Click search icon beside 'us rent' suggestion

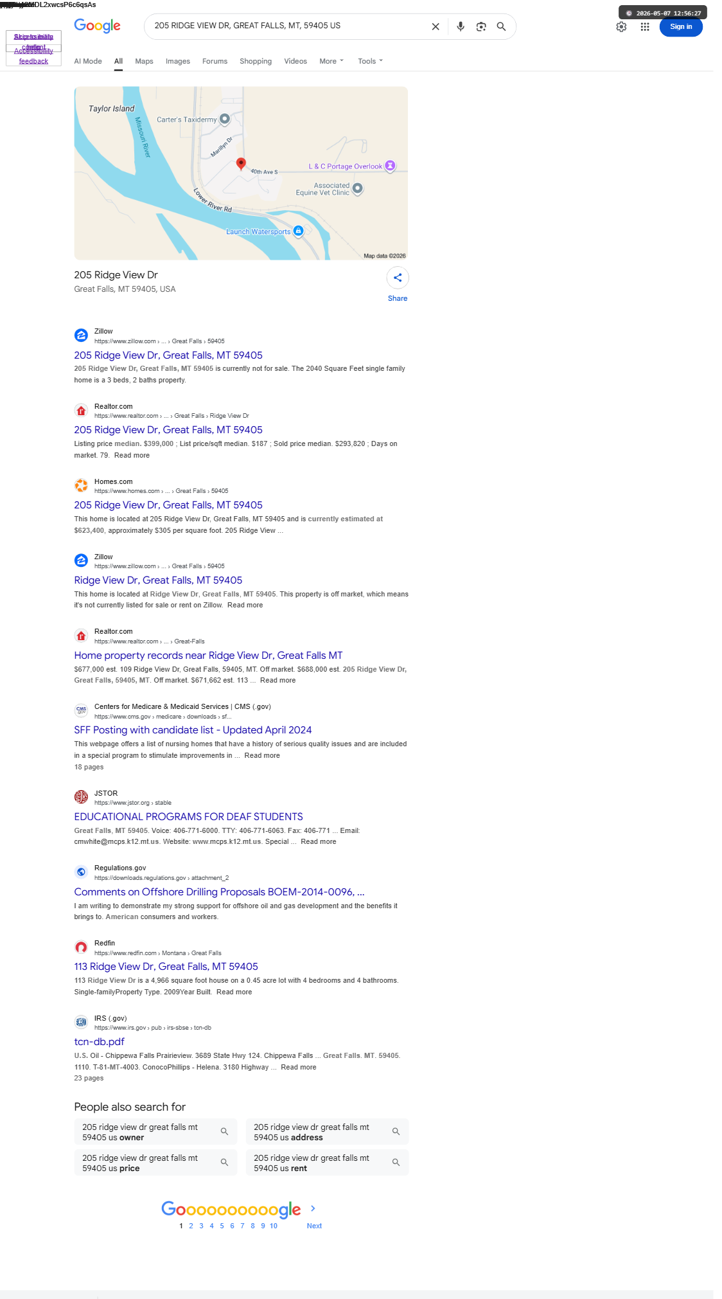pos(396,1163)
